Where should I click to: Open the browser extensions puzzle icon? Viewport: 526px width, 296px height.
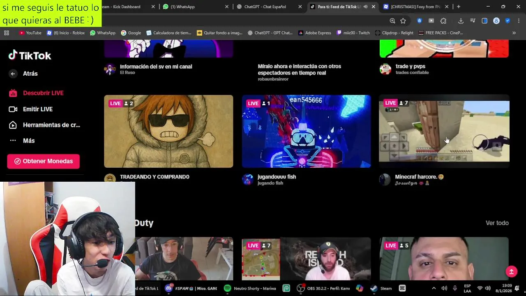click(443, 21)
